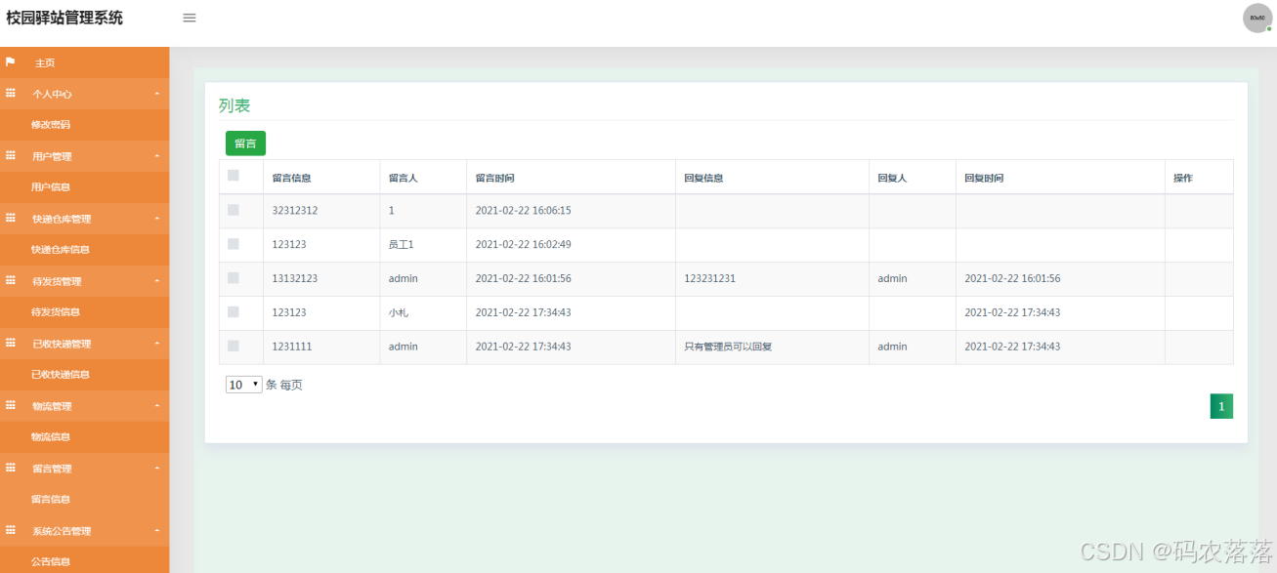Screen dimensions: 1277x573
Task: Open 已收快递信息 in sidebar
Action: [61, 375]
